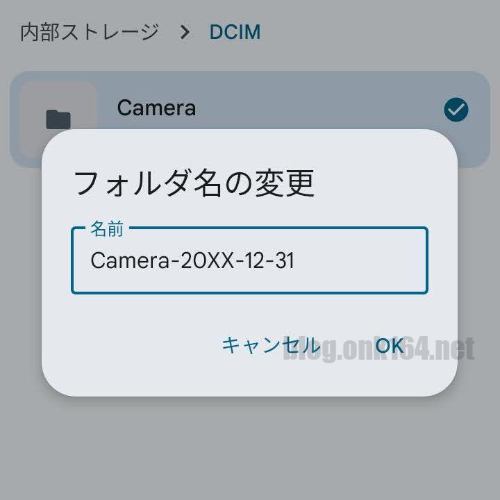Viewport: 500px width, 500px height.
Task: Click the Camera folder icon
Action: (x=58, y=119)
